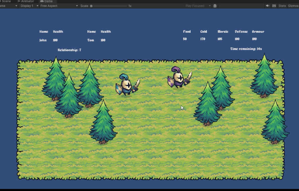Screen dimensions: 299x191
Task: Toggle the Gizmos button
Action: pyautogui.click(x=293, y=6)
